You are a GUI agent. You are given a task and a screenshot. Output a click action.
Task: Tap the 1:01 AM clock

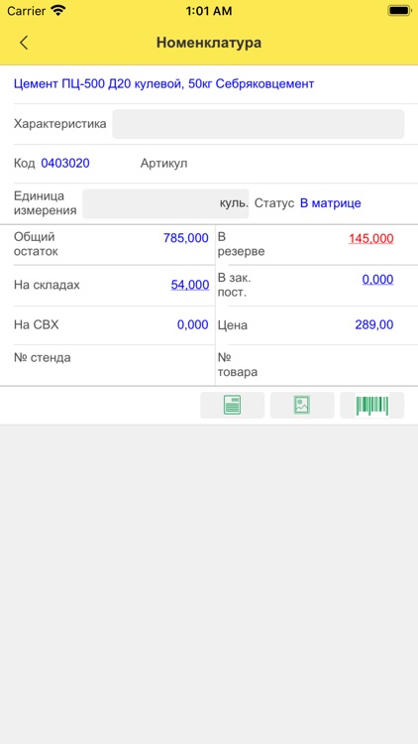point(209,11)
